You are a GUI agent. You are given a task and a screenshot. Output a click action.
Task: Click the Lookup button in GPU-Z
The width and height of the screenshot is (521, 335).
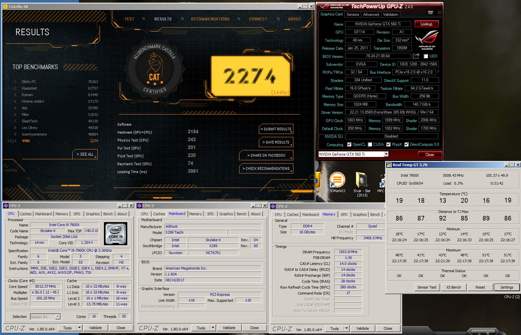pyautogui.click(x=426, y=24)
